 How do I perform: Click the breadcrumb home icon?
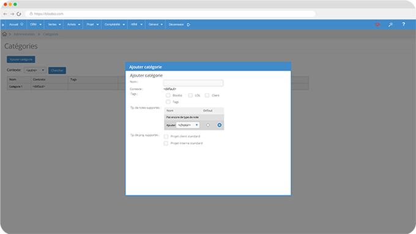(4, 34)
